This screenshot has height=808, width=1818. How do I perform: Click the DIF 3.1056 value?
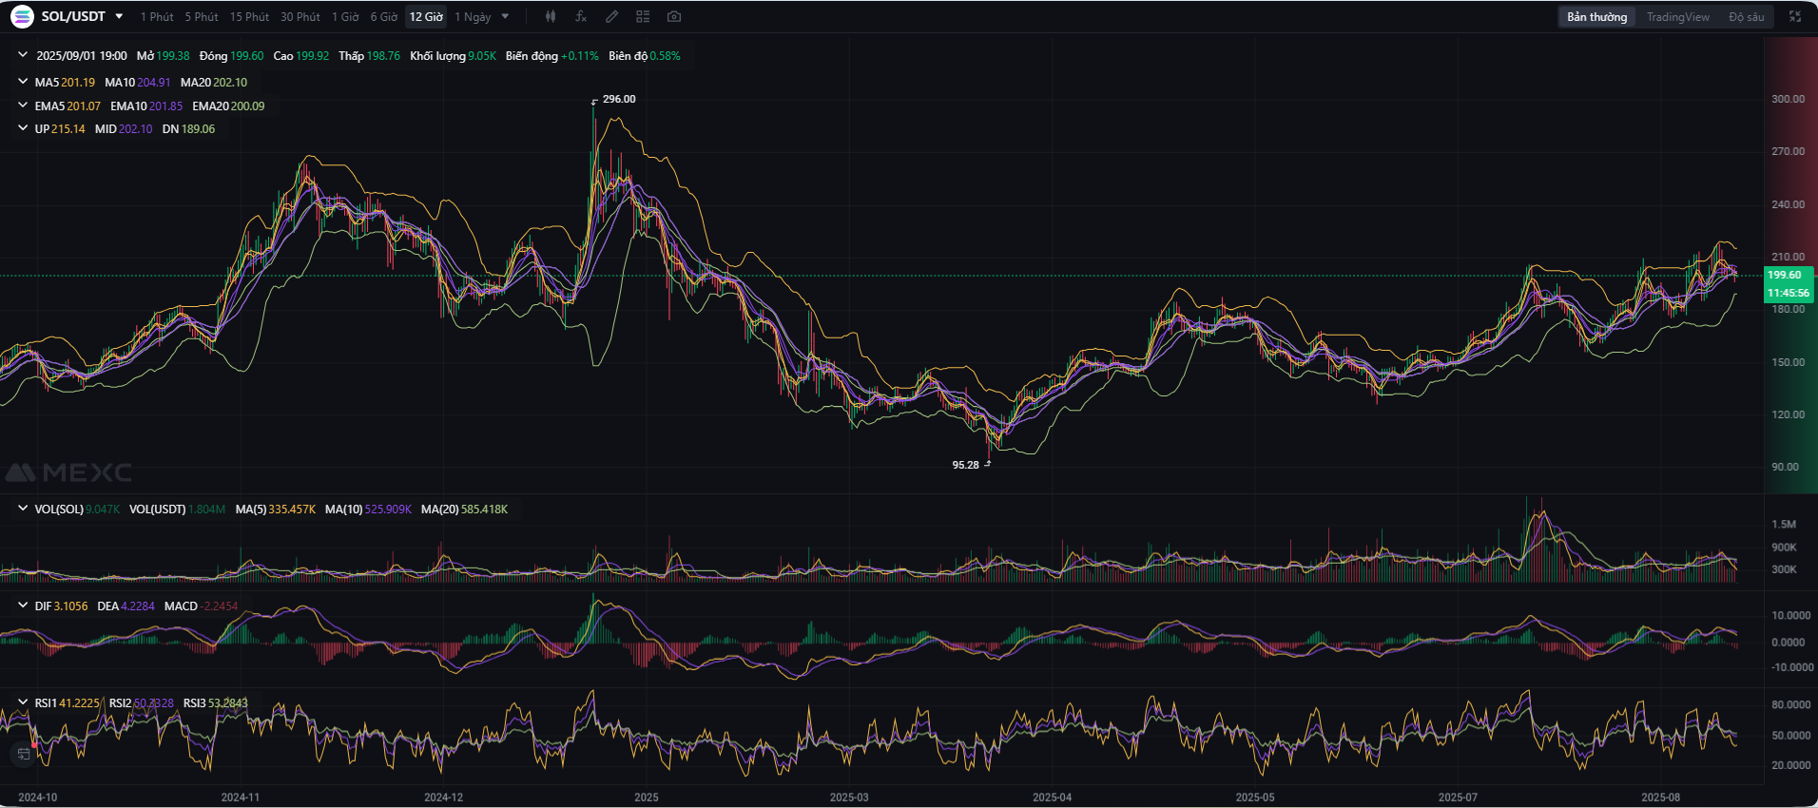61,606
